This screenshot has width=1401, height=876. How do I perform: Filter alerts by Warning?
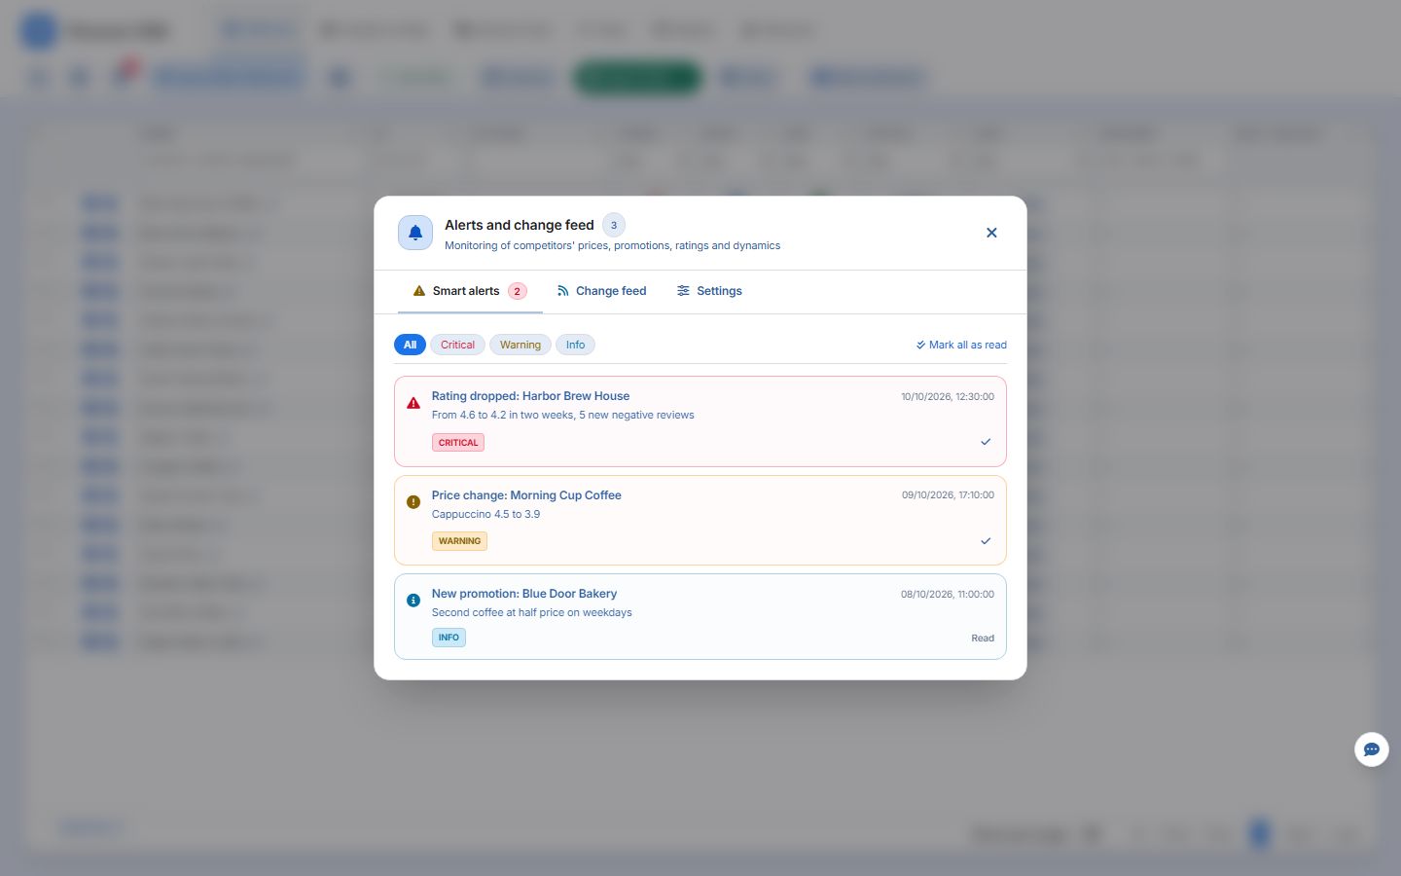(x=521, y=345)
